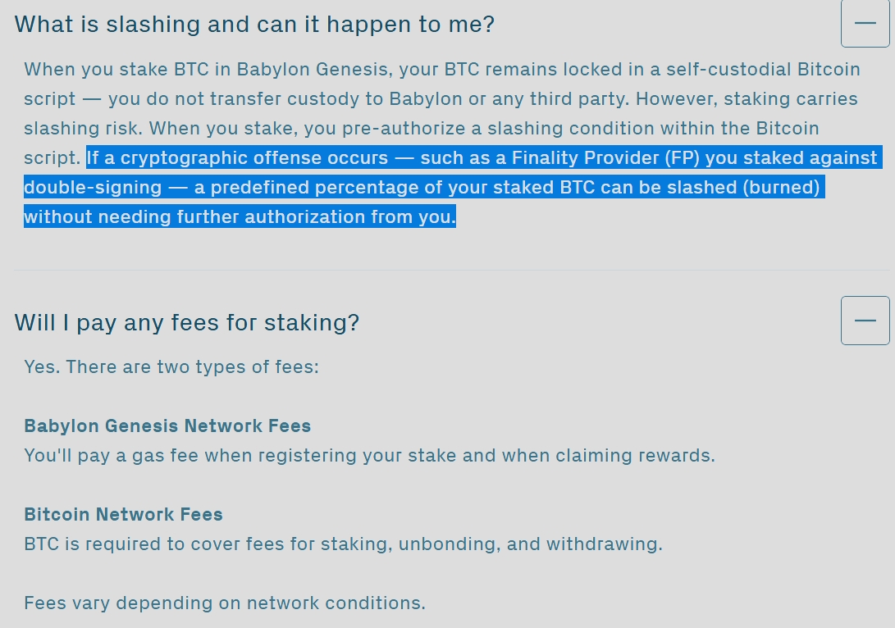The width and height of the screenshot is (895, 628).
Task: Click the "What is slashing" question heading
Action: coord(254,24)
